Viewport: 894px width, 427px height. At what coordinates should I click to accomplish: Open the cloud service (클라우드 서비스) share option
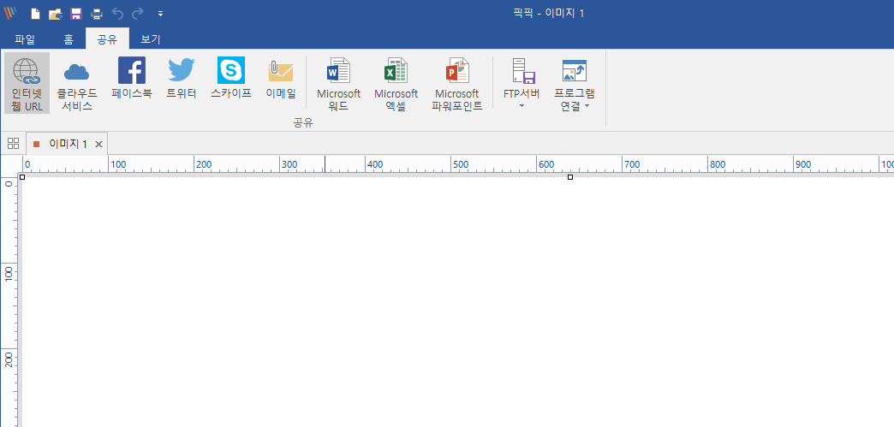pyautogui.click(x=77, y=83)
